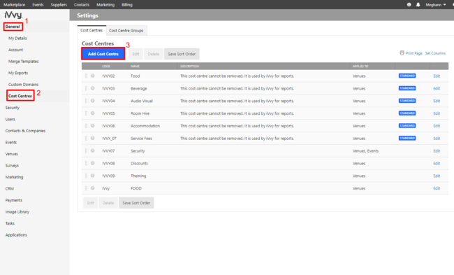
Task: Grab the drag handle for Room Hire row
Action: (x=86, y=113)
